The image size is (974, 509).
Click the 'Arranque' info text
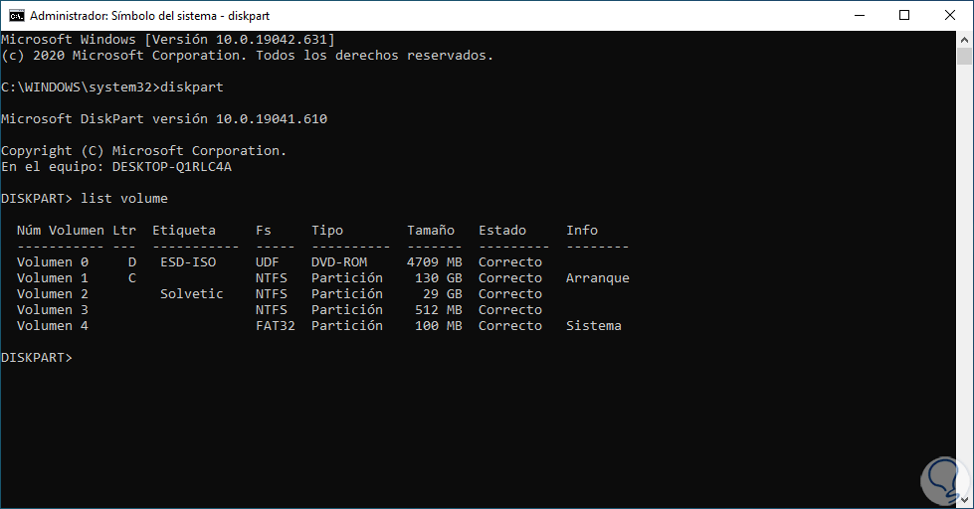click(x=598, y=277)
